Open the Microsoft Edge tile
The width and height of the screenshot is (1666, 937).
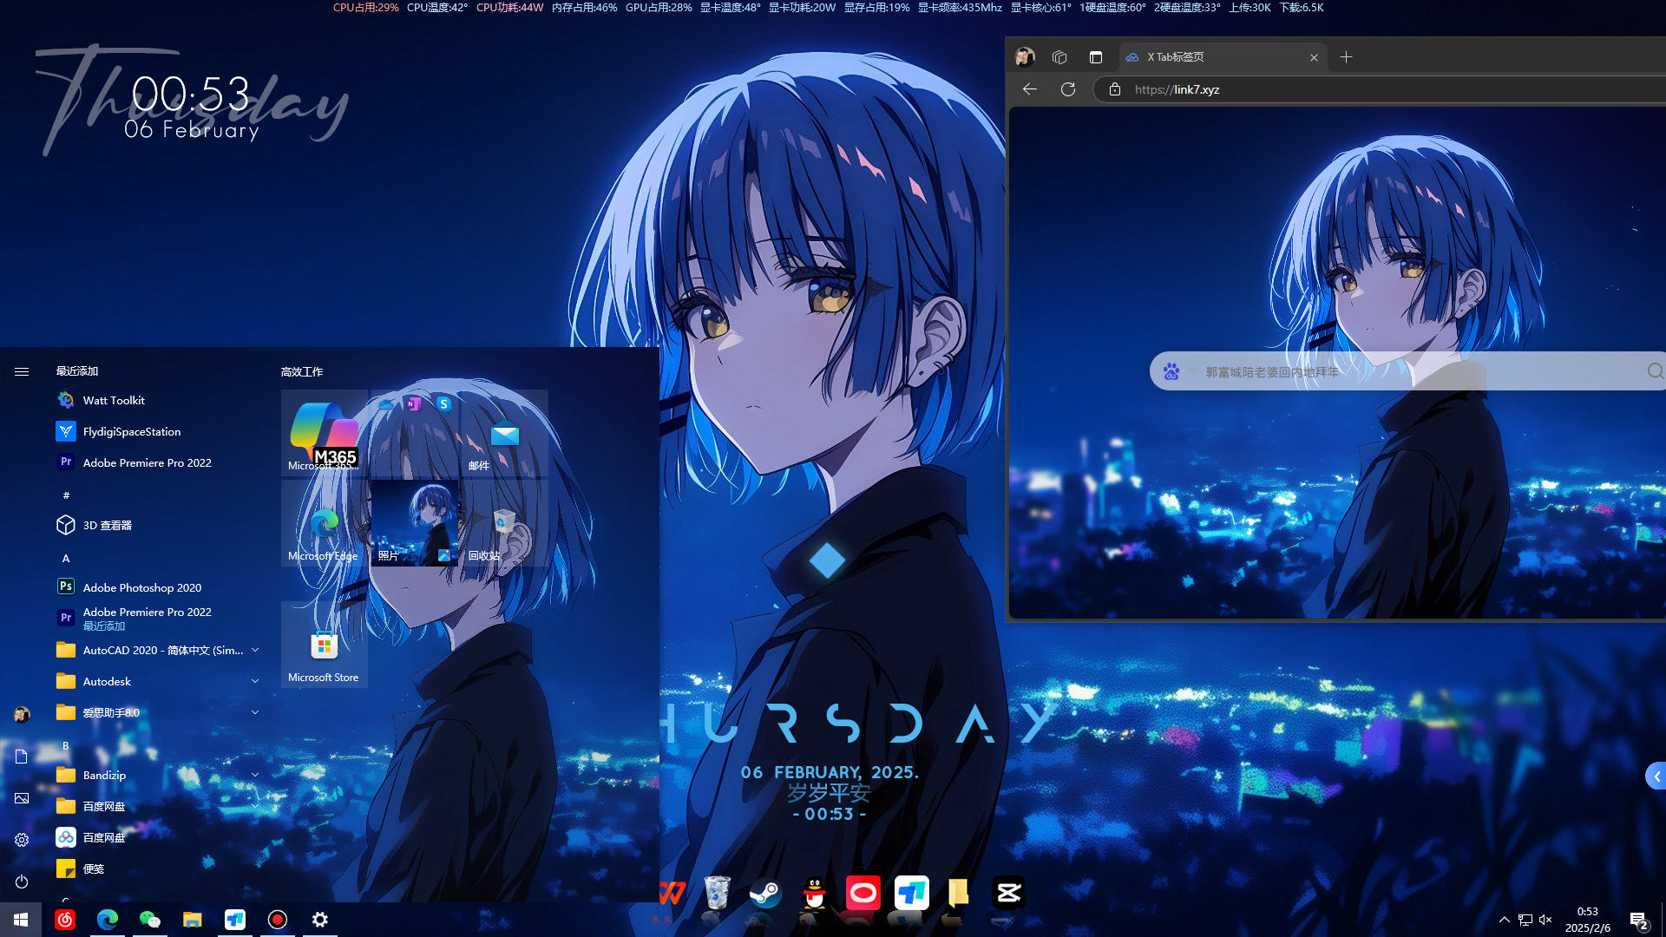[x=325, y=522]
